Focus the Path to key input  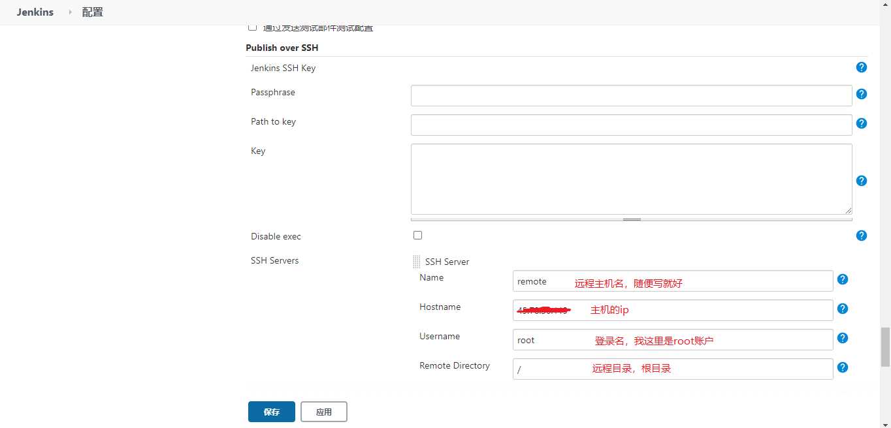click(x=631, y=125)
